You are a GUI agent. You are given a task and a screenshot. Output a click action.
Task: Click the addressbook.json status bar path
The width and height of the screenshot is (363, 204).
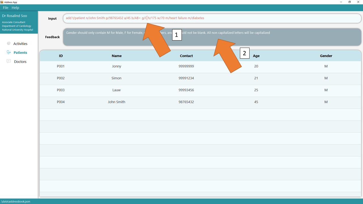[x=15, y=201]
